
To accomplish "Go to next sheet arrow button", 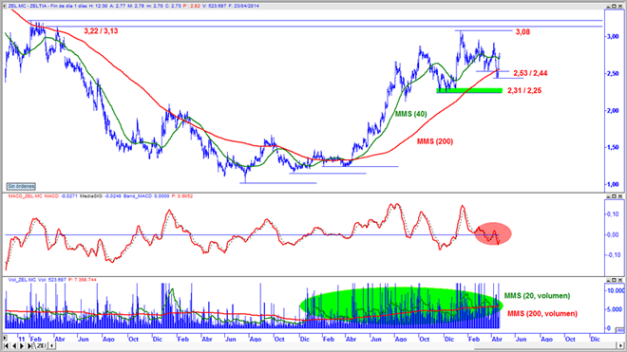I will point(22,346).
